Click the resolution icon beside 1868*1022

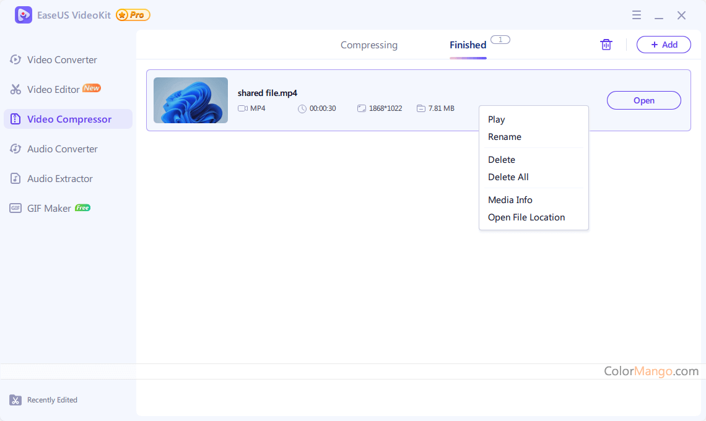[x=362, y=108]
